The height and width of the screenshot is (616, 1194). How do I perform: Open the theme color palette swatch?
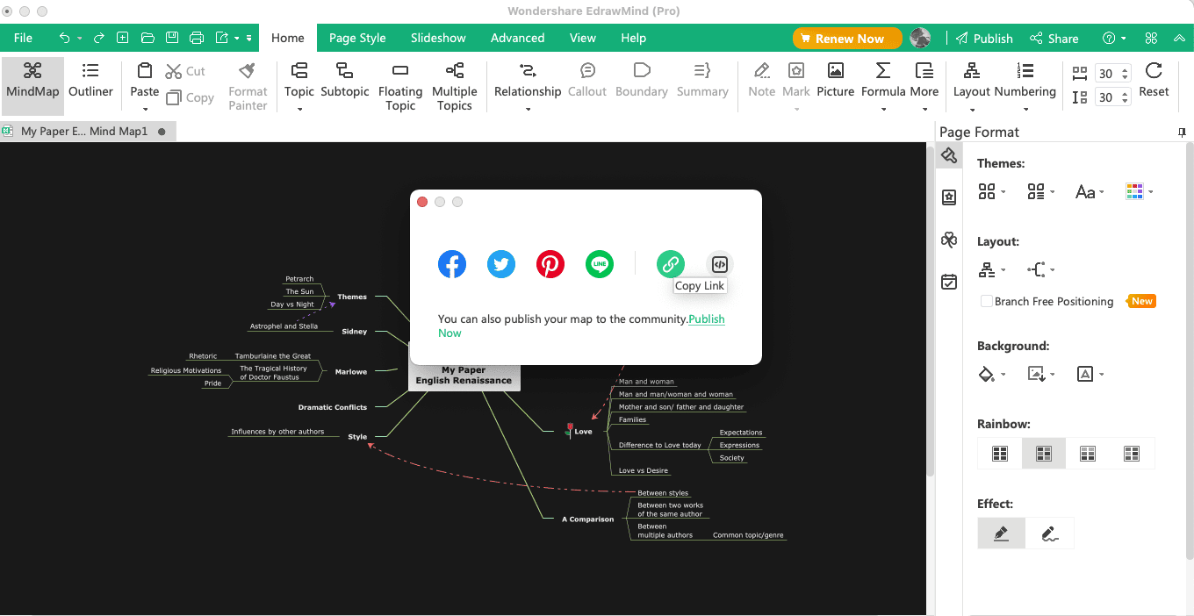tap(1139, 191)
